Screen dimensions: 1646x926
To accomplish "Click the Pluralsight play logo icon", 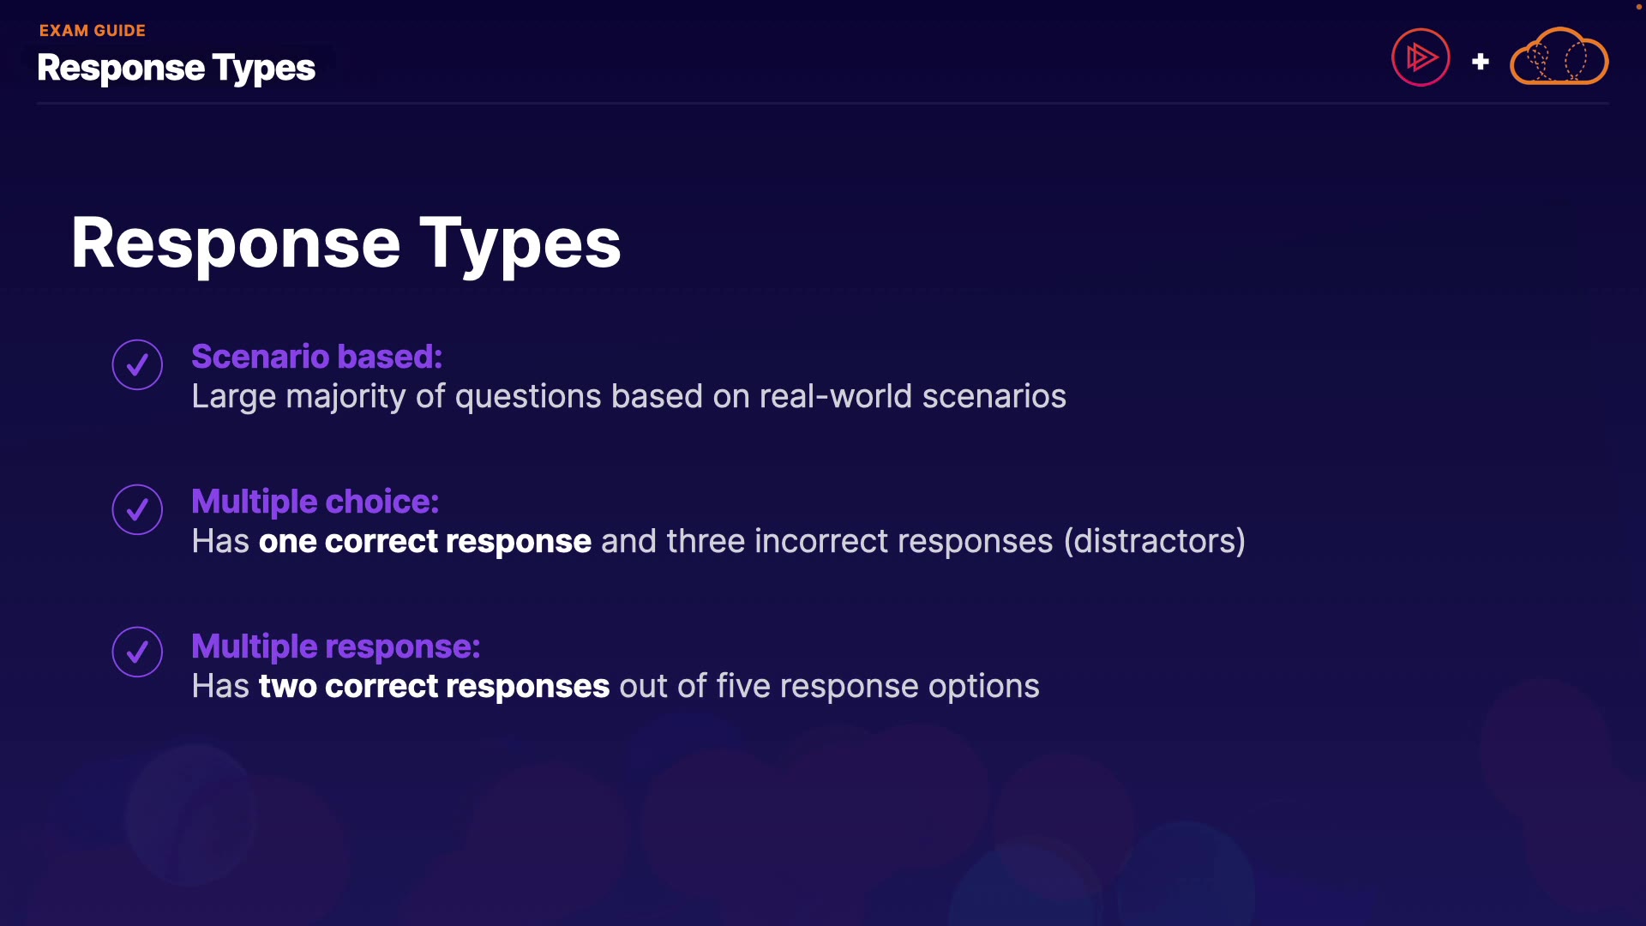I will click(x=1421, y=57).
